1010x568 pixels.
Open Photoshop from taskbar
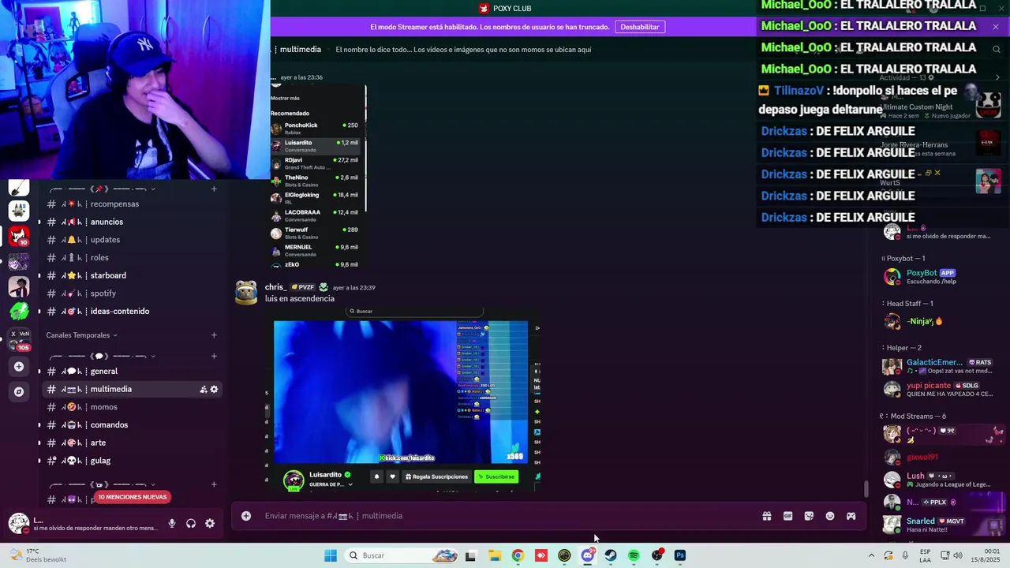click(x=680, y=555)
